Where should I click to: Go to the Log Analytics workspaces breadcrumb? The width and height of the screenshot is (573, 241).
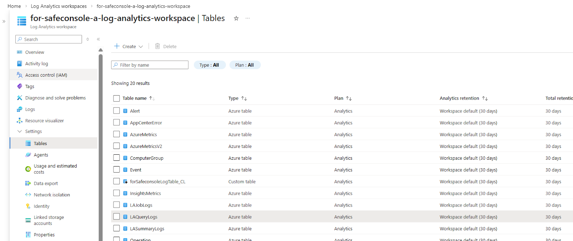(59, 6)
